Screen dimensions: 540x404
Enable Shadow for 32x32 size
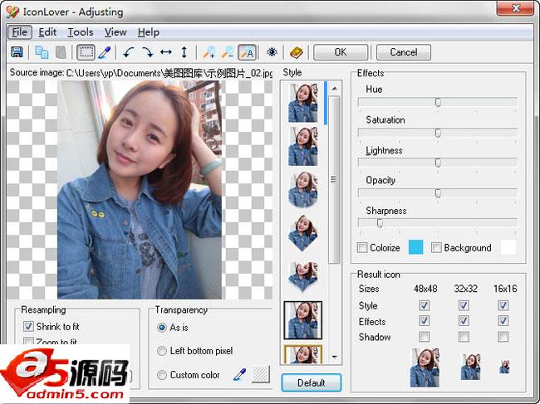click(464, 337)
